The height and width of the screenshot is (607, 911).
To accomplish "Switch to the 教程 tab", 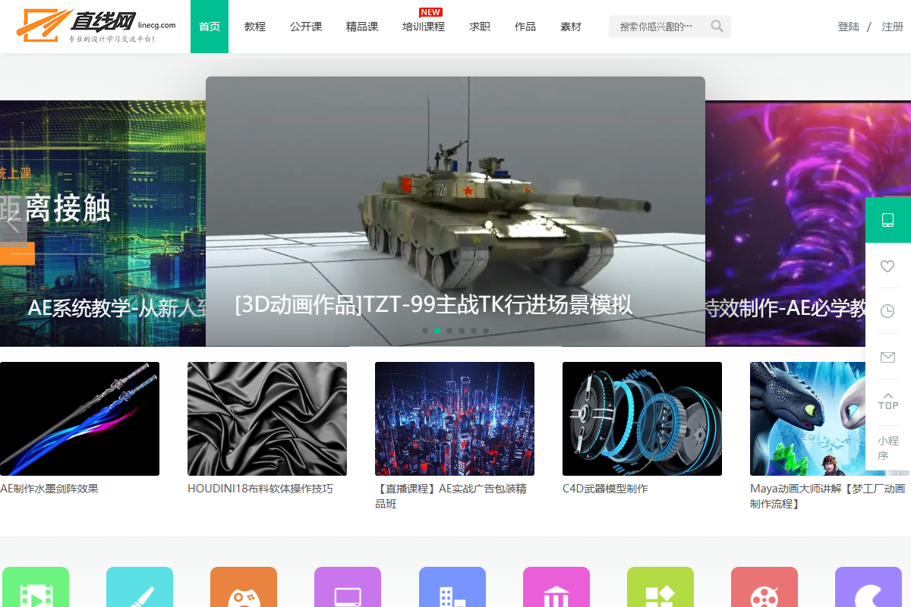I will 254,26.
